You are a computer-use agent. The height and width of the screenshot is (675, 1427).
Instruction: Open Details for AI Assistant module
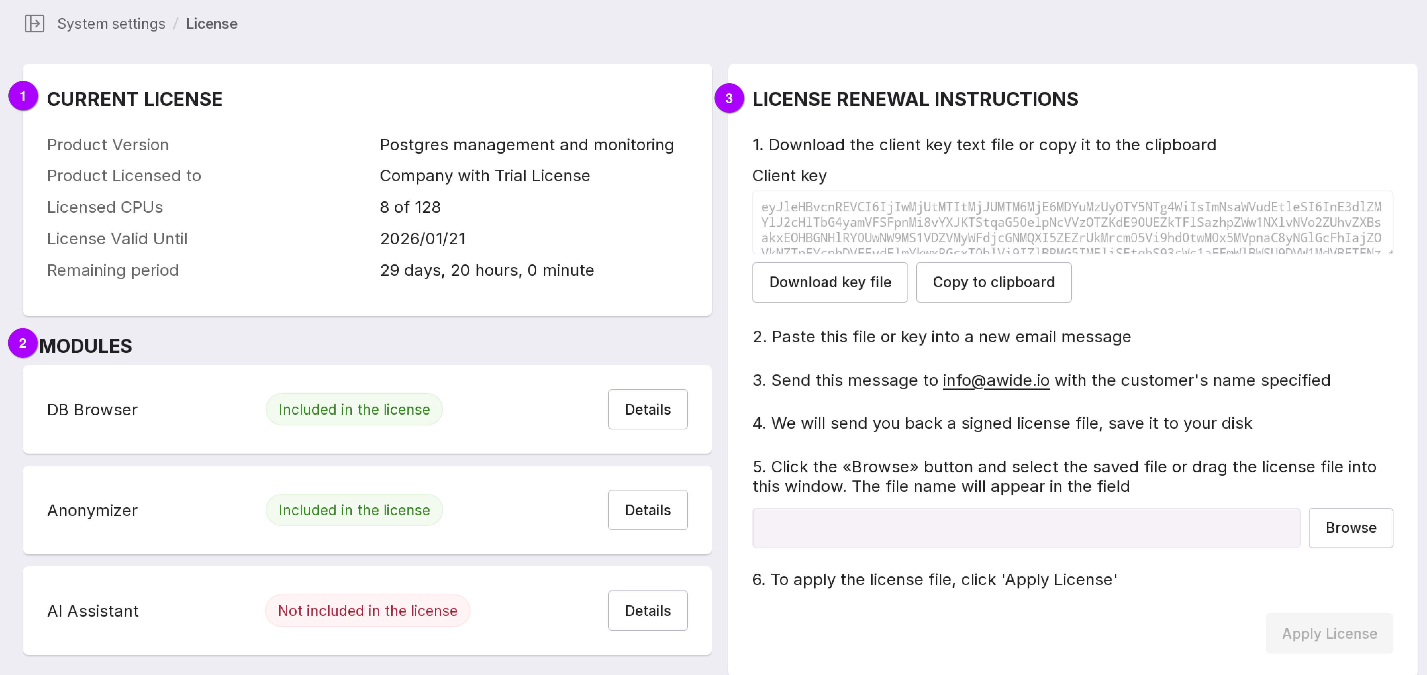pos(648,611)
